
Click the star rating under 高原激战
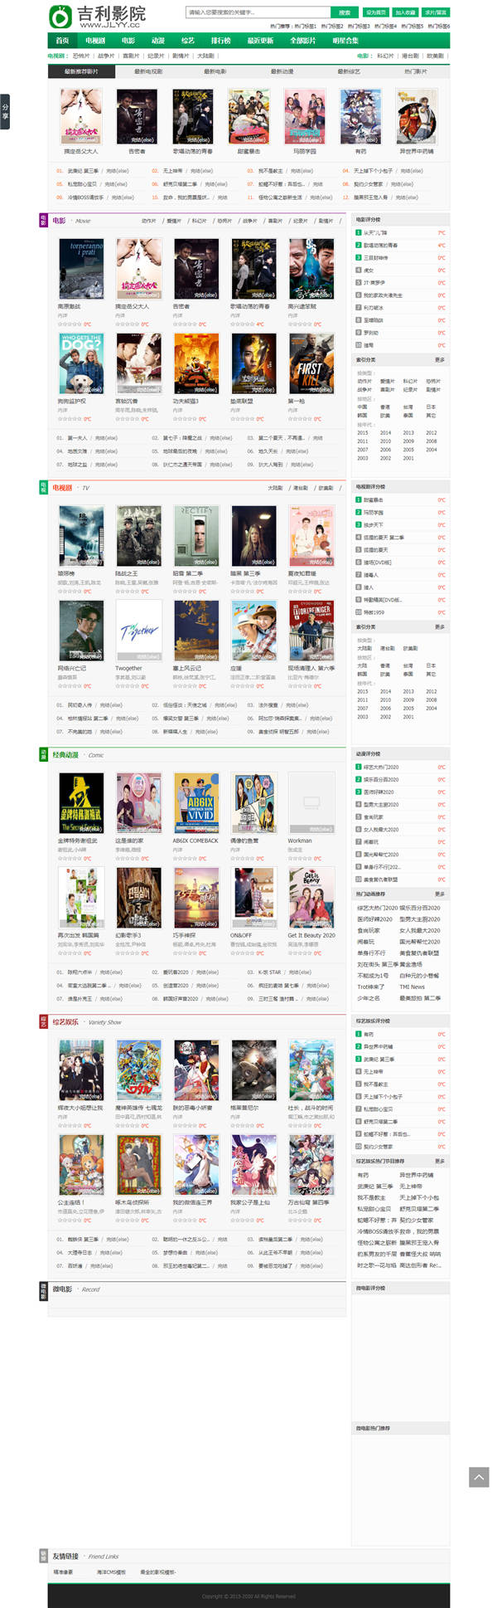coord(70,324)
